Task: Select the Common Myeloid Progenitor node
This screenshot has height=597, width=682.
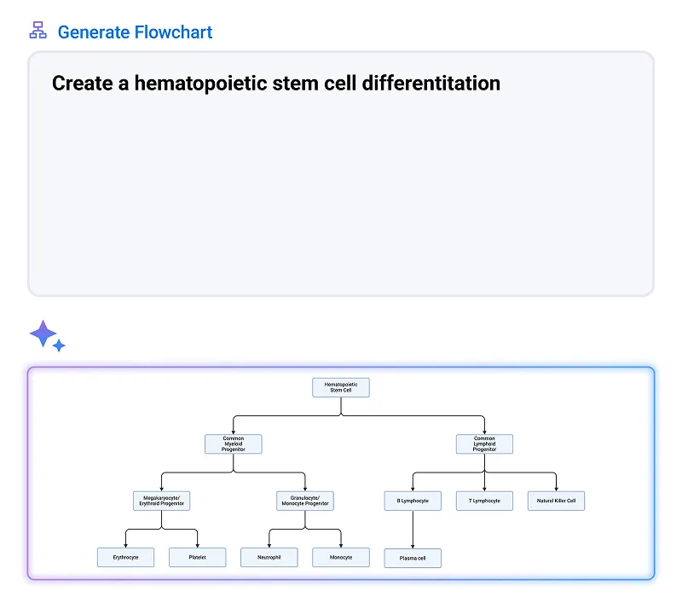Action: pyautogui.click(x=233, y=443)
